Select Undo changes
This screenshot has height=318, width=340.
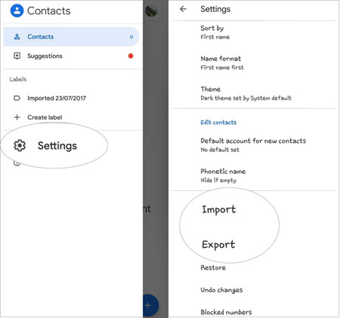click(221, 290)
